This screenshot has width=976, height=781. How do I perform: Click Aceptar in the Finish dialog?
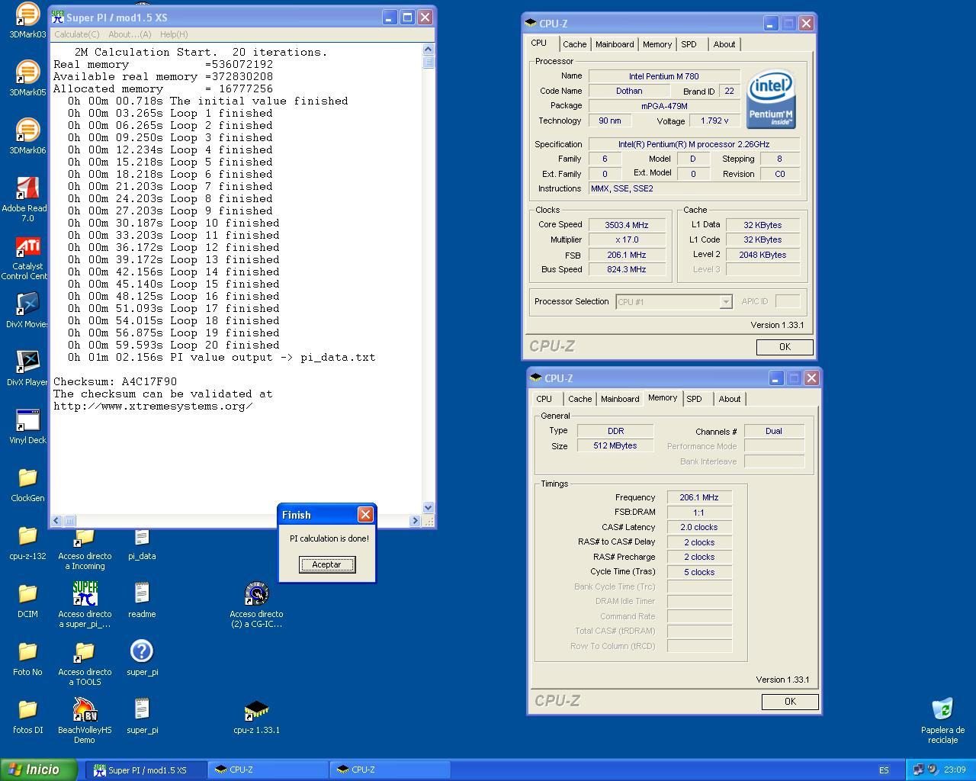[x=326, y=564]
